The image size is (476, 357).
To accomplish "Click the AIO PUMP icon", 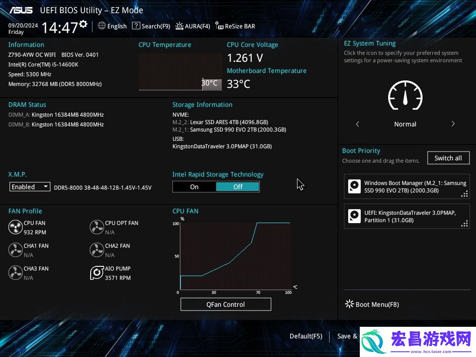I will [x=97, y=272].
